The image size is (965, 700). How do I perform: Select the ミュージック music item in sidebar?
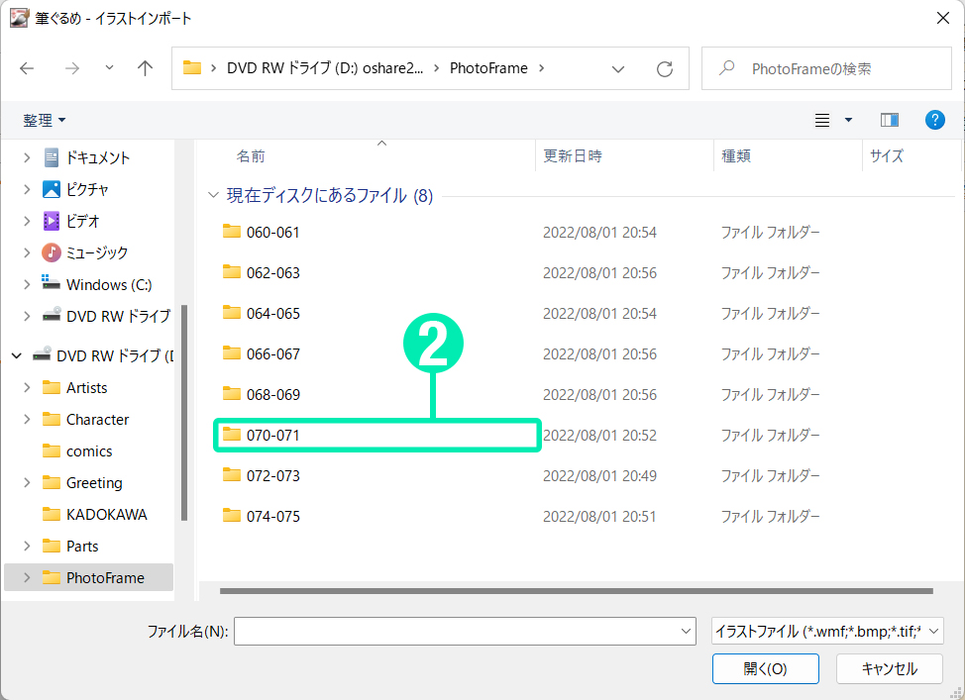click(x=97, y=252)
